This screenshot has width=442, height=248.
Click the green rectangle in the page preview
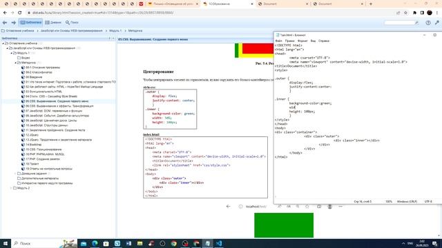pyautogui.click(x=284, y=225)
